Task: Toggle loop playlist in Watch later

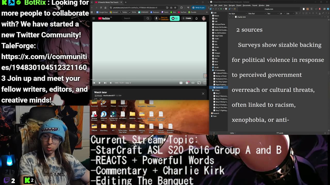Action: [x=96, y=99]
